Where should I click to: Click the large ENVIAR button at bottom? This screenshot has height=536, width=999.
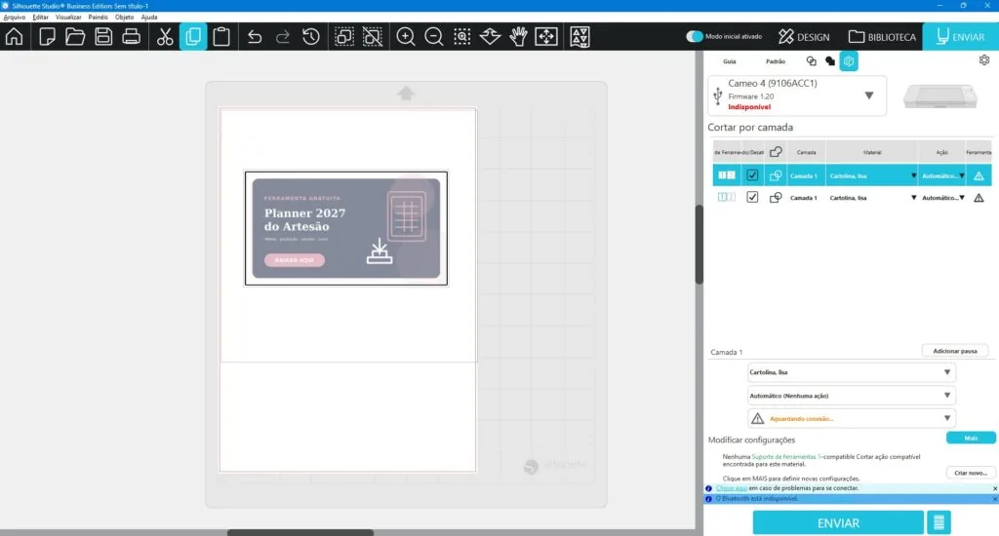point(838,522)
